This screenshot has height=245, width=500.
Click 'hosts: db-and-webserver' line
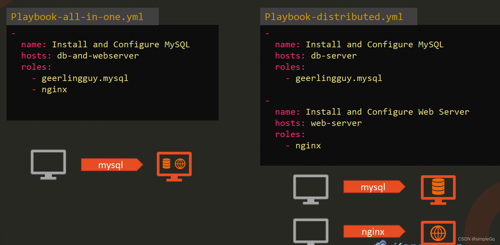80,55
